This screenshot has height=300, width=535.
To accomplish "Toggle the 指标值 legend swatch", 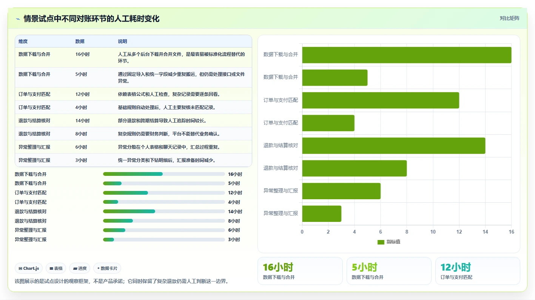I will coord(381,242).
